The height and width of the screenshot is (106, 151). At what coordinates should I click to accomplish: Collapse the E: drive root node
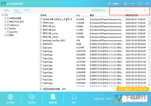(x=2, y=15)
